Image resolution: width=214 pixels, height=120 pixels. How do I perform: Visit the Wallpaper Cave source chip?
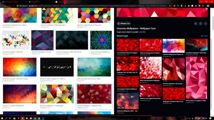point(124,24)
